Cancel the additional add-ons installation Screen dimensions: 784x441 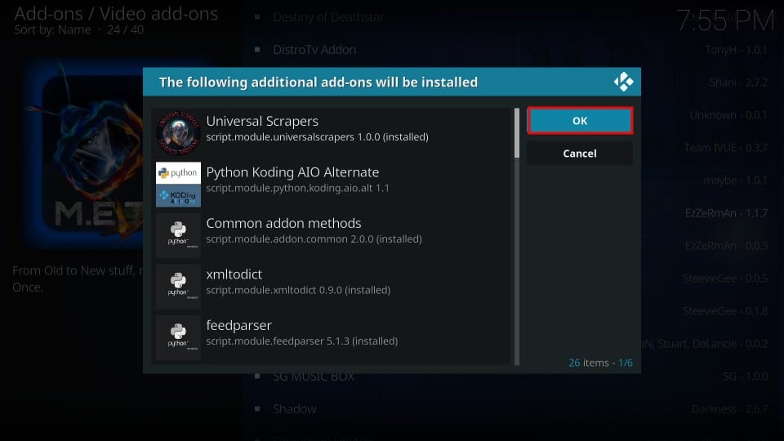pyautogui.click(x=579, y=154)
